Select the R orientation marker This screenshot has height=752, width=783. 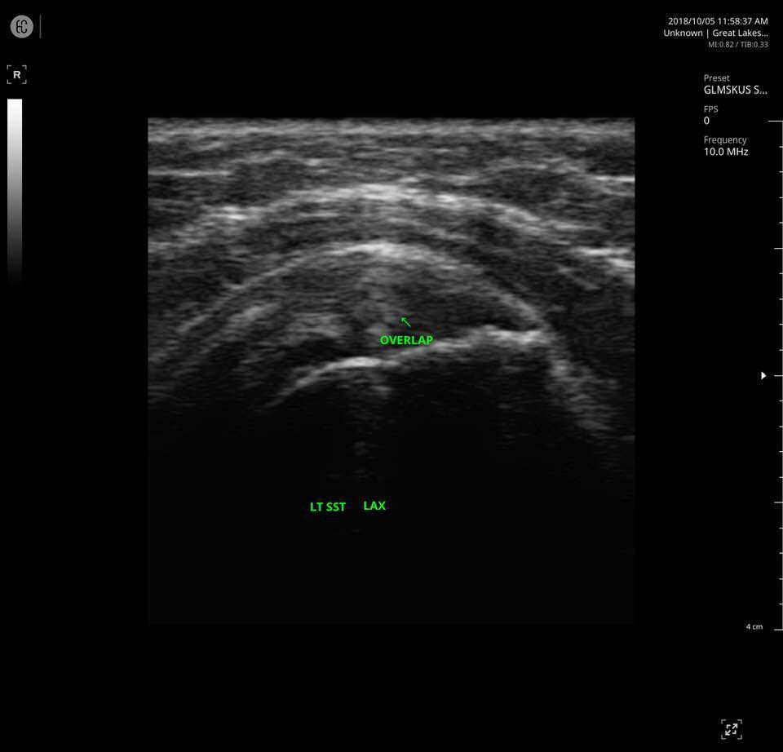[16, 73]
